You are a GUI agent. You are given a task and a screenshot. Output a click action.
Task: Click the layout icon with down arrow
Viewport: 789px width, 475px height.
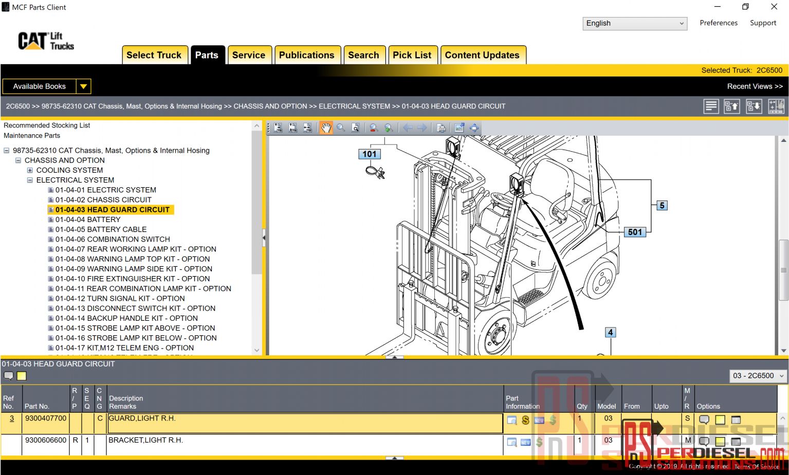(x=754, y=106)
